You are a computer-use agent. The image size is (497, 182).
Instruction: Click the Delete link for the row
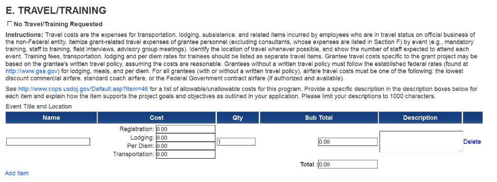tap(472, 142)
